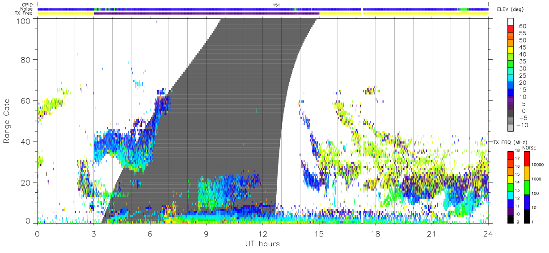This screenshot has width=549, height=253.
Task: Click the '18' tick label on the UT hours axis
Action: [376, 235]
